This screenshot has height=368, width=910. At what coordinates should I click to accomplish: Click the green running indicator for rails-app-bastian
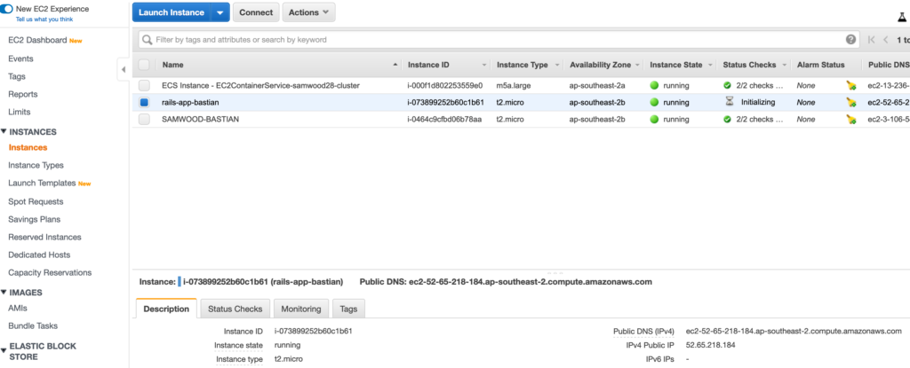pyautogui.click(x=654, y=102)
